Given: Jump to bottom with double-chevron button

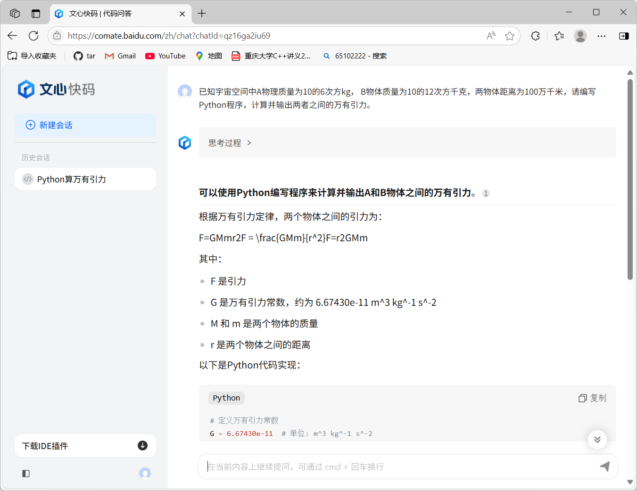Looking at the screenshot, I should click(597, 440).
